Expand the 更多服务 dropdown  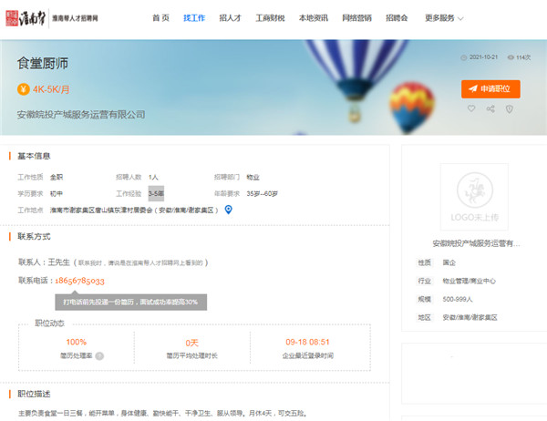(444, 18)
